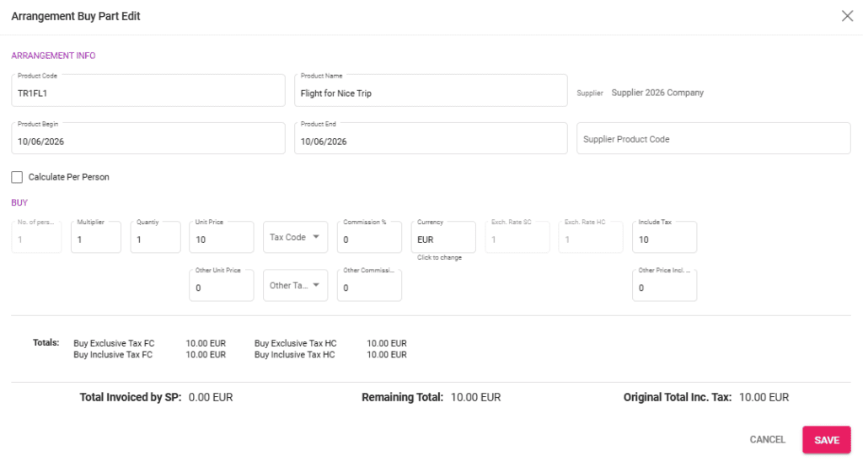Edit the Other Price Incl. Tax field

664,287
